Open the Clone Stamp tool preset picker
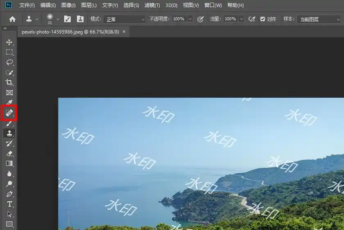The width and height of the screenshot is (344, 230). [x=32, y=19]
